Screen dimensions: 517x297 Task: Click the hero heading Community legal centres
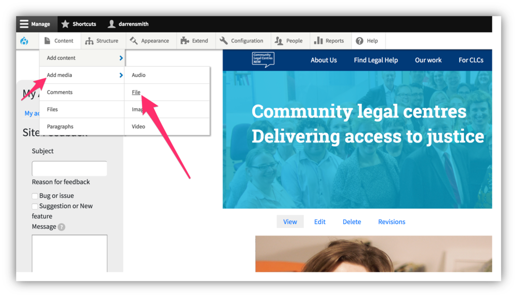[359, 111]
